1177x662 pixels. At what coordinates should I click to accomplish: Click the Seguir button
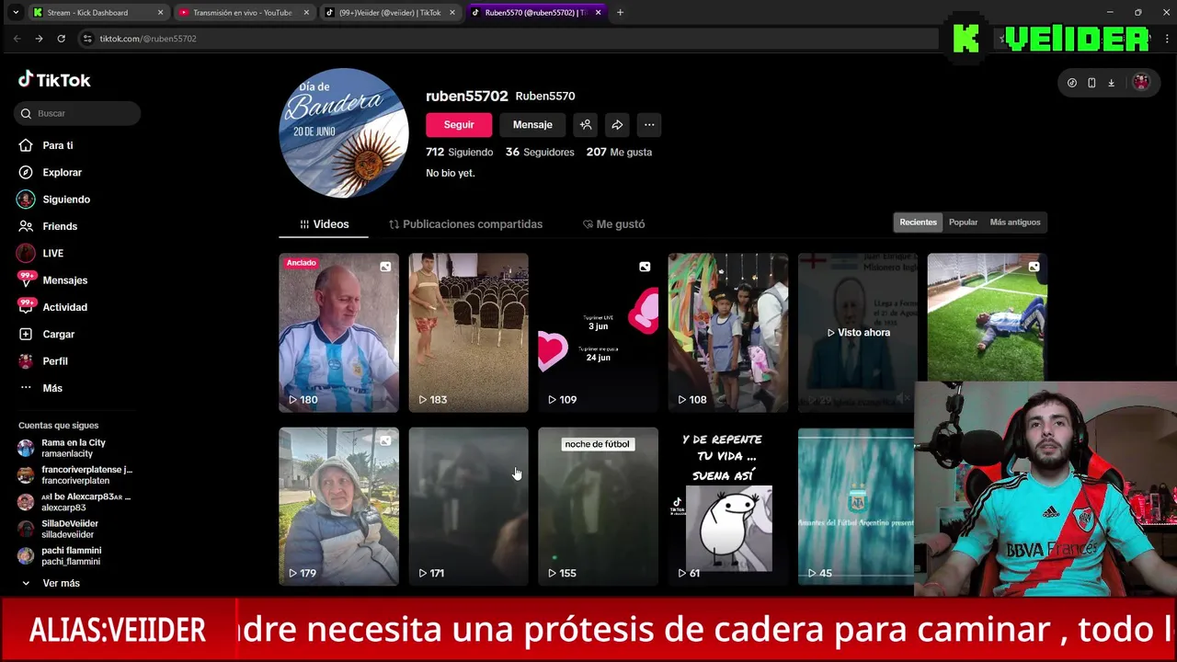[459, 125]
